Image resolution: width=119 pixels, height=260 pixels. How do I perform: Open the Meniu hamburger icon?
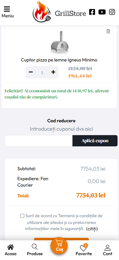7,9
